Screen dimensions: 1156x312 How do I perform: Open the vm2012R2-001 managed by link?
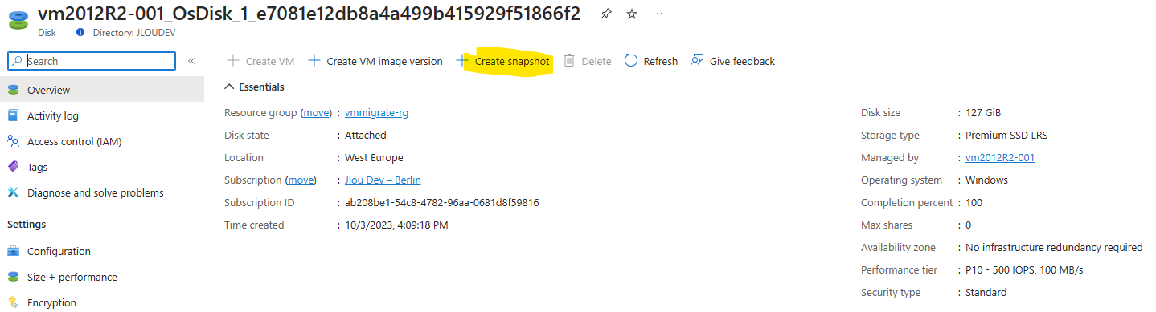[x=1000, y=157]
